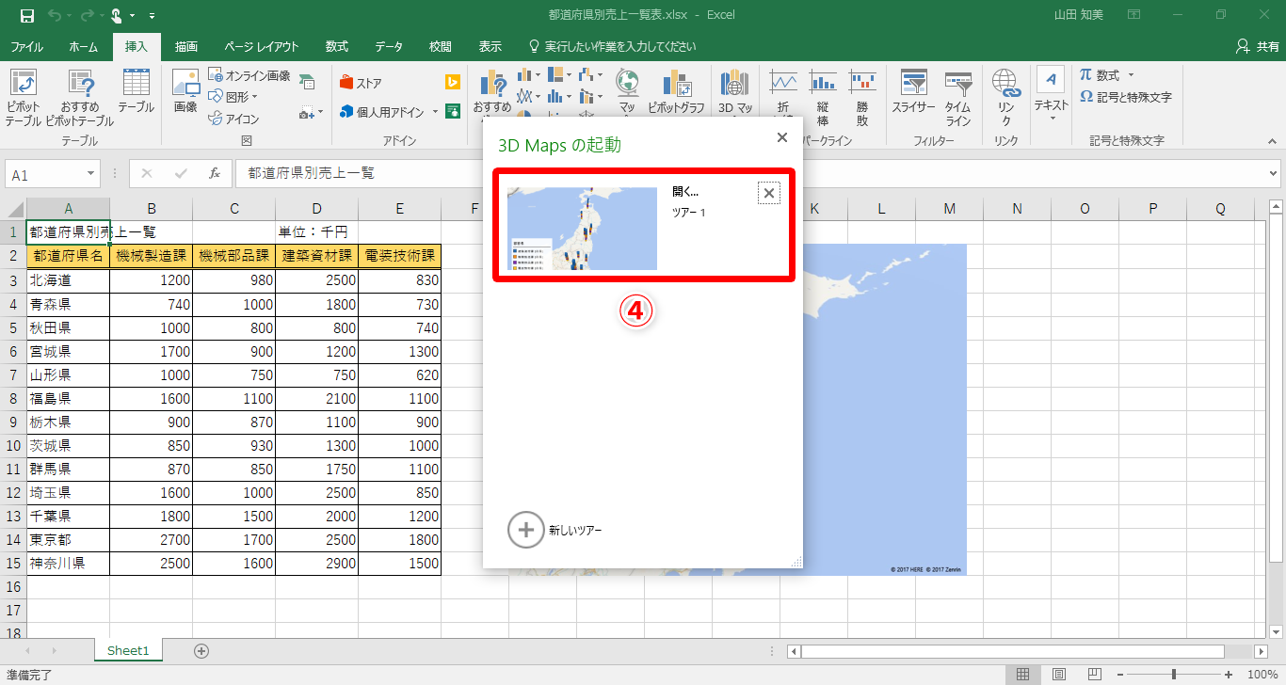Open the Home tab

point(83,46)
